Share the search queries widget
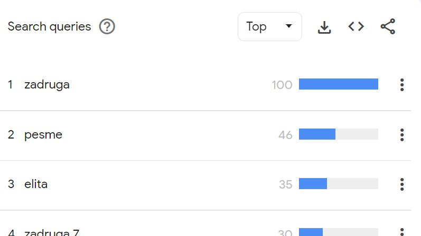This screenshot has width=421, height=236. coord(388,26)
